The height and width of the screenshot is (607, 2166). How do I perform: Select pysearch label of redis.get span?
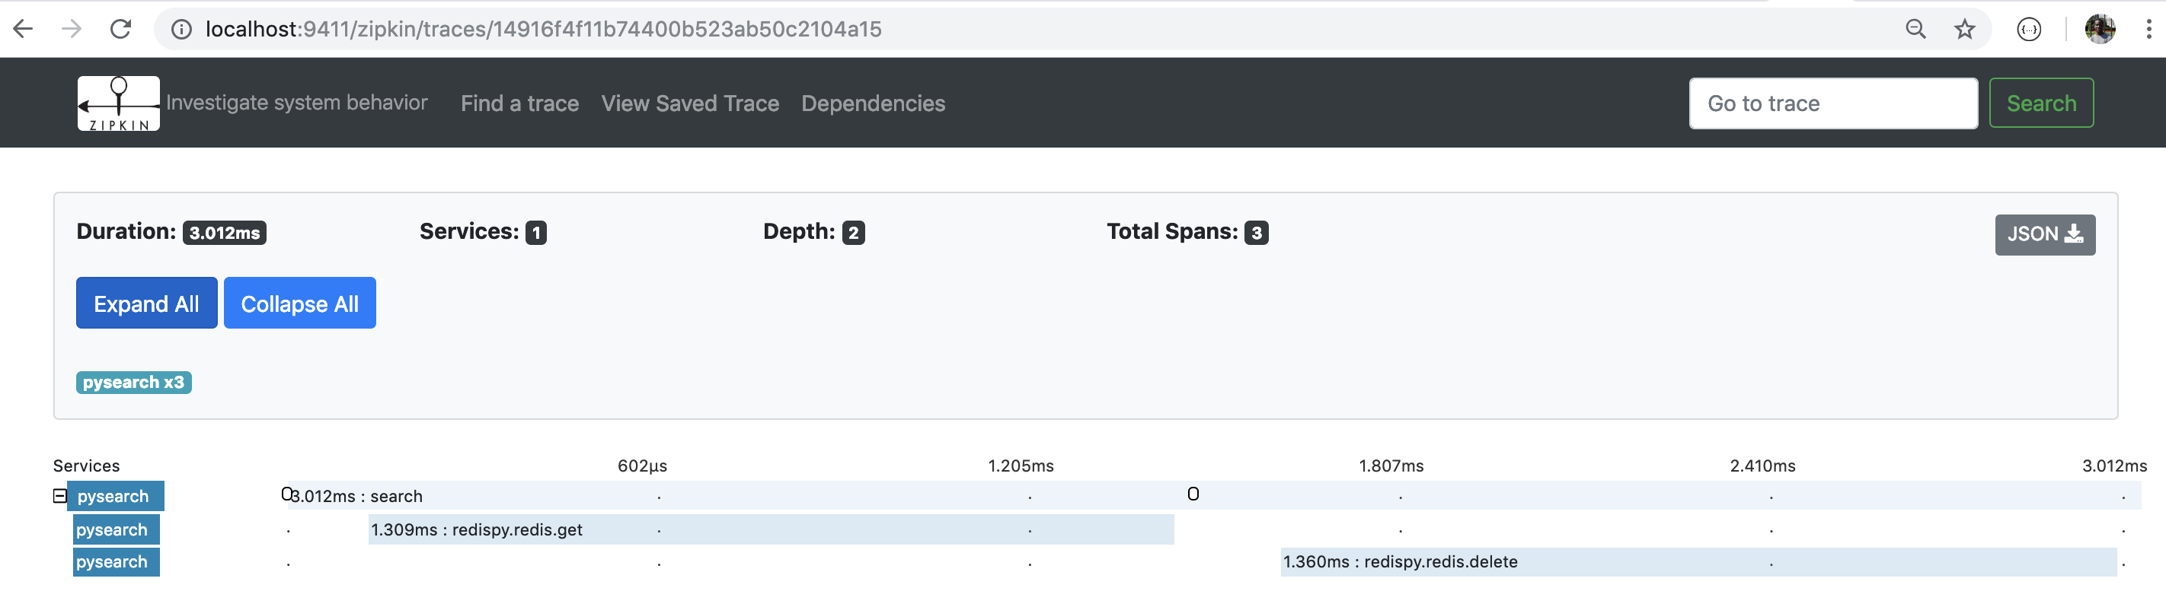tap(116, 529)
